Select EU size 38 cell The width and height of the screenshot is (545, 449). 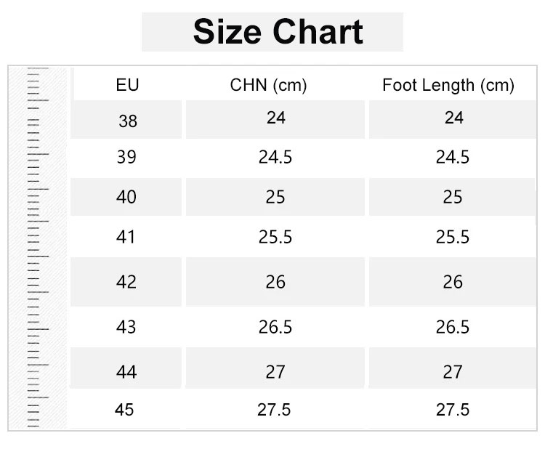point(128,121)
